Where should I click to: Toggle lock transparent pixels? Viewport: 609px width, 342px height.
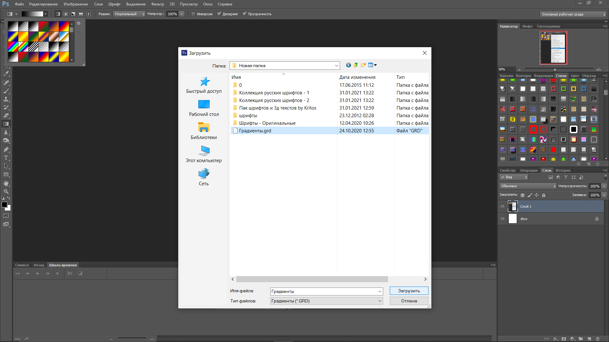pos(522,195)
